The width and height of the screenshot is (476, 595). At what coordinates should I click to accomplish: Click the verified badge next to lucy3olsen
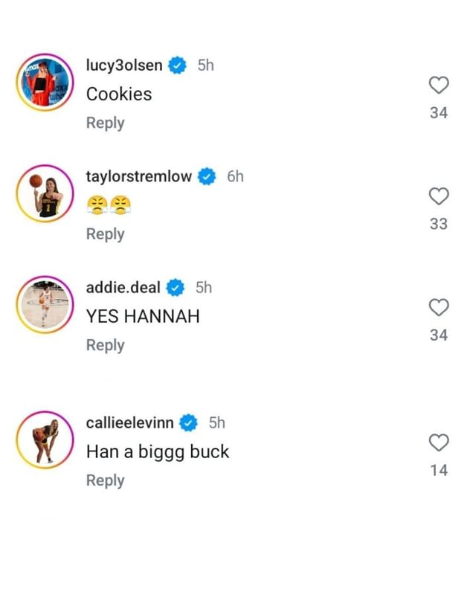click(x=176, y=65)
